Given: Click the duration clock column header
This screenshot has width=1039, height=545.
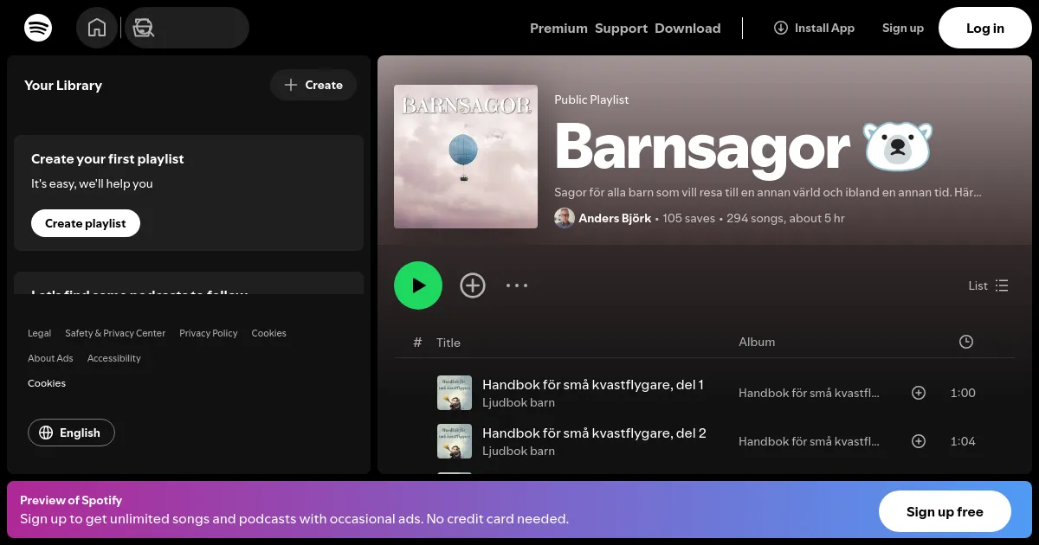Looking at the screenshot, I should click(966, 342).
